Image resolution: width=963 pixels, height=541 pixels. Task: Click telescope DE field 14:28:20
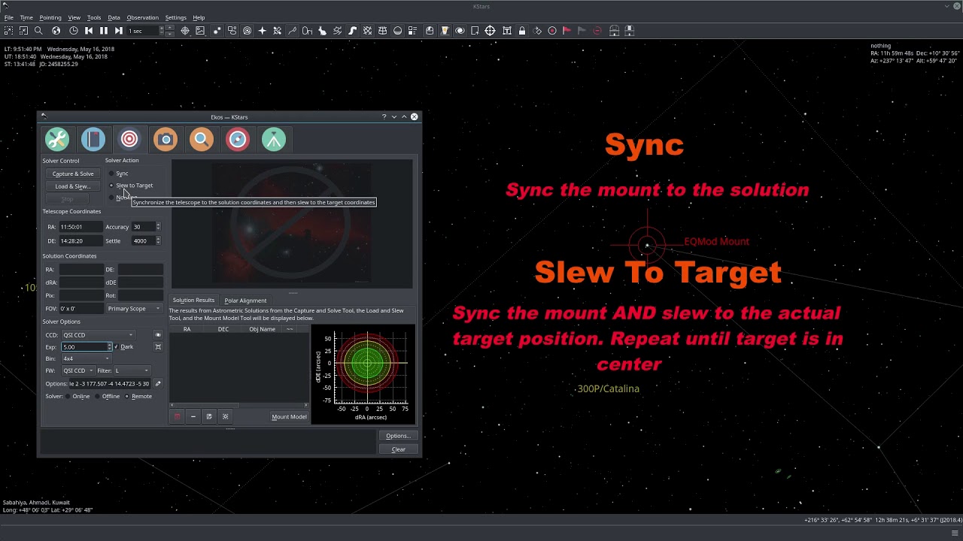click(x=81, y=241)
